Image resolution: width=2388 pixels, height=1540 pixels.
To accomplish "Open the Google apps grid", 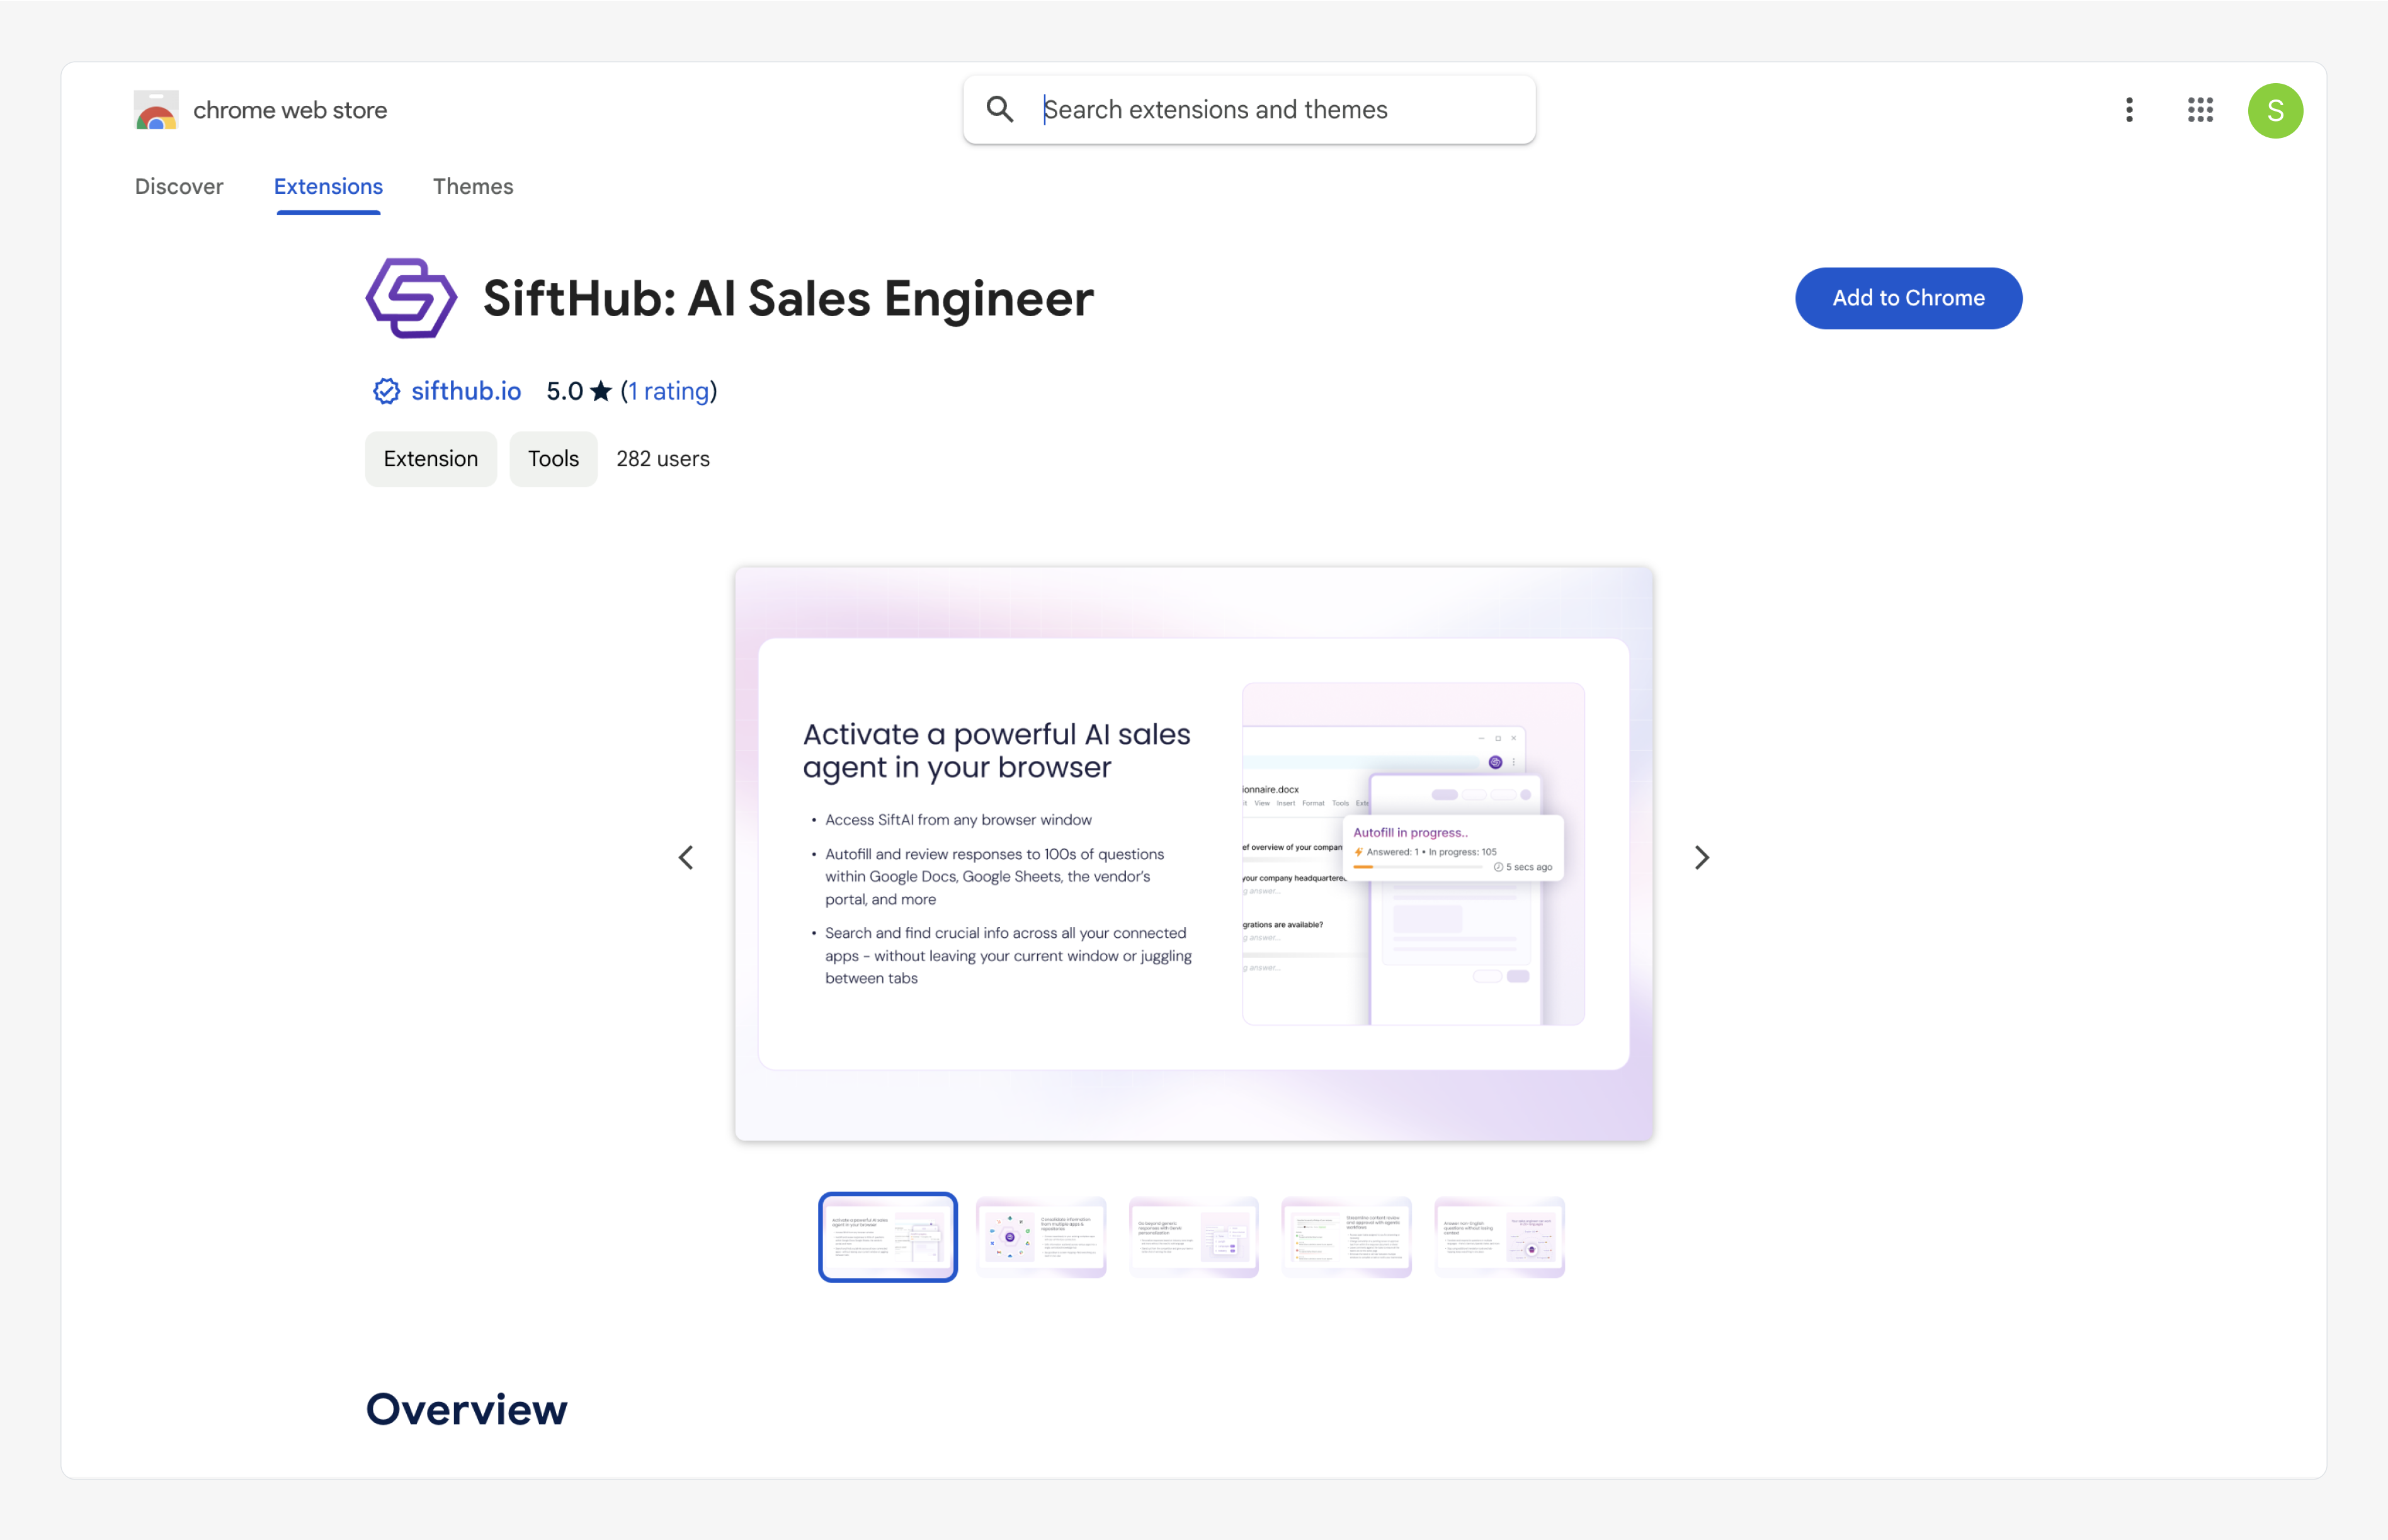I will [2199, 110].
